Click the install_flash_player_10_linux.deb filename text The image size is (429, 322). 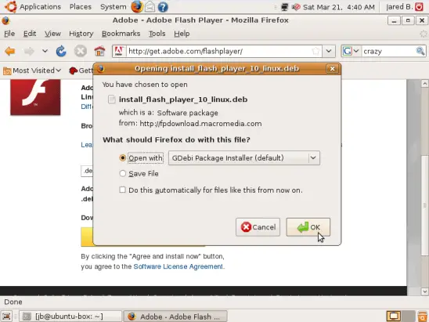point(183,99)
